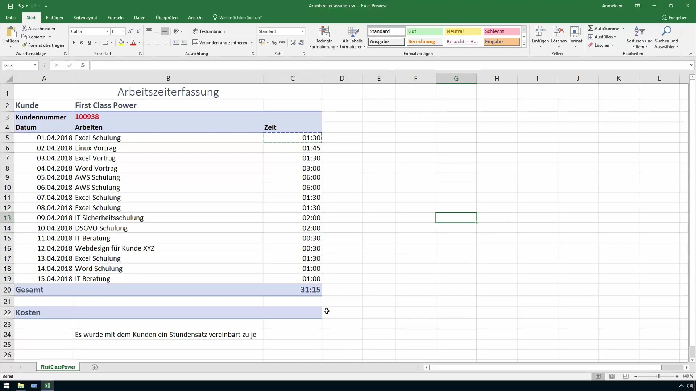Switch to the Daten tab
This screenshot has width=696, height=391.
(140, 17)
